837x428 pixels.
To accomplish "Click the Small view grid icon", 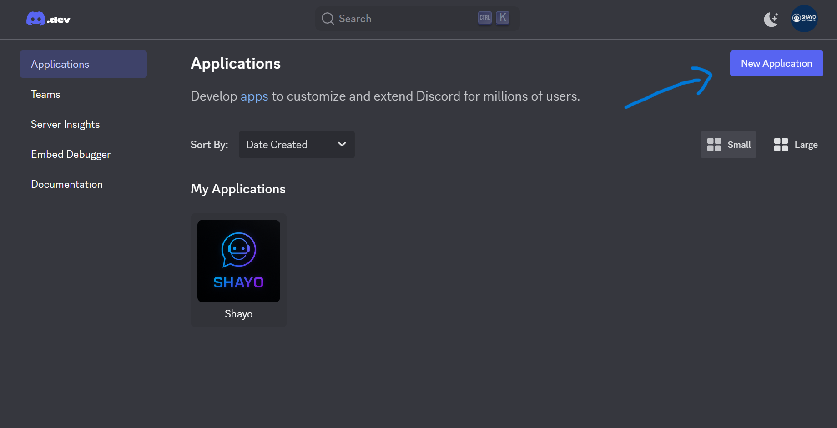I will 714,145.
